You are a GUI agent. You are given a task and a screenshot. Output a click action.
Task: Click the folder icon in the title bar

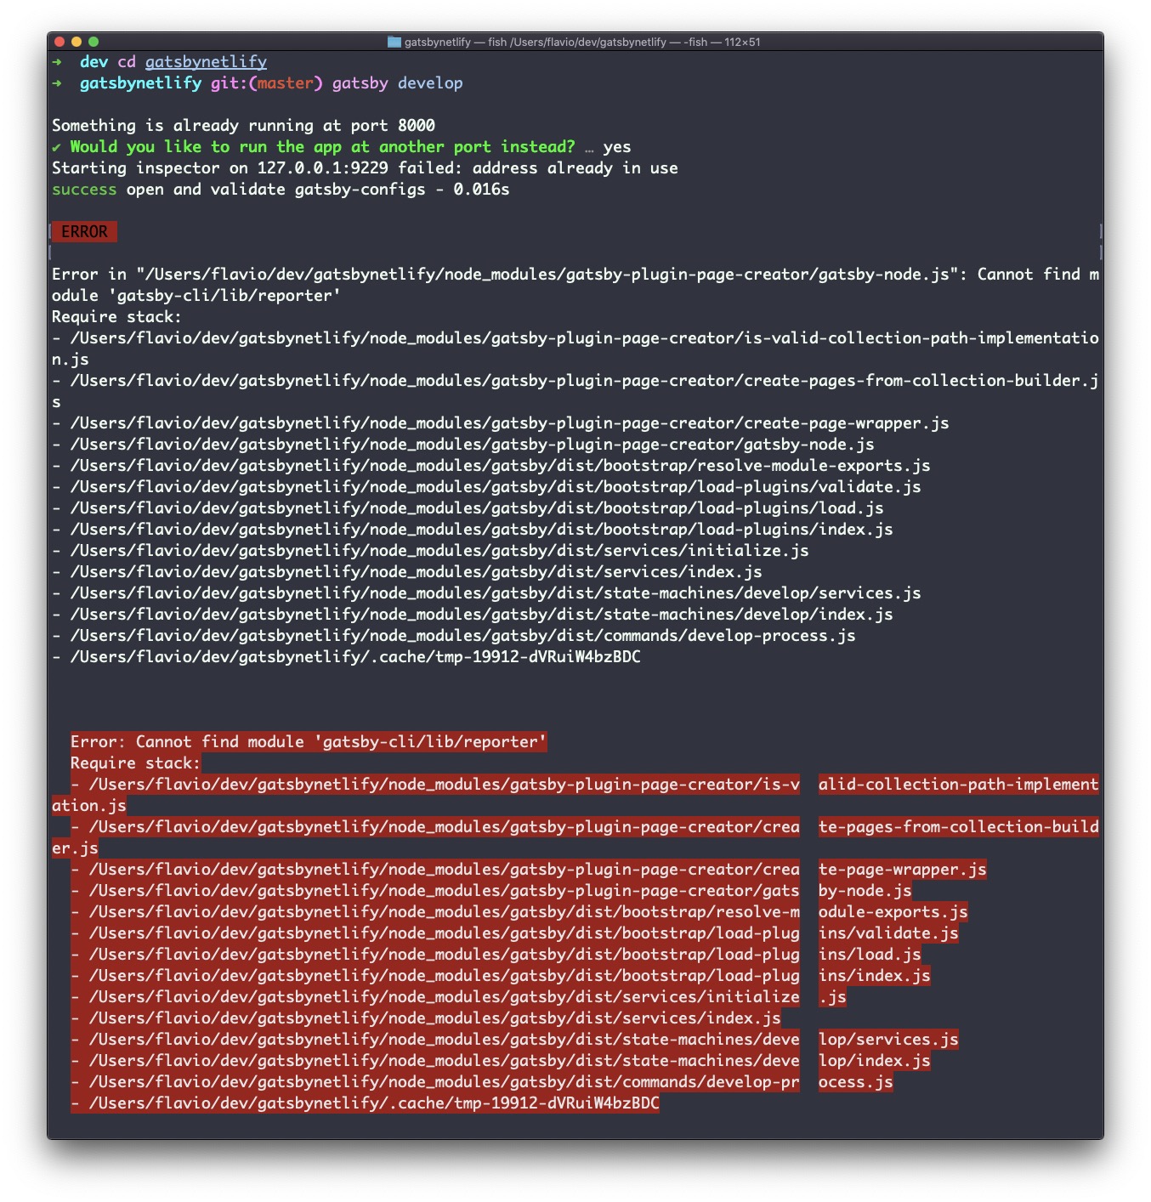(x=394, y=42)
